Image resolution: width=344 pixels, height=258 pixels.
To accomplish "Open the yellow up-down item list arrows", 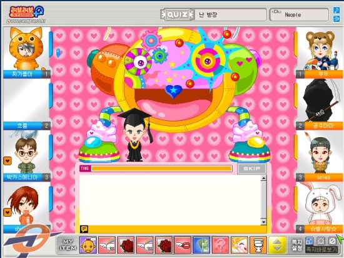I will [x=278, y=245].
